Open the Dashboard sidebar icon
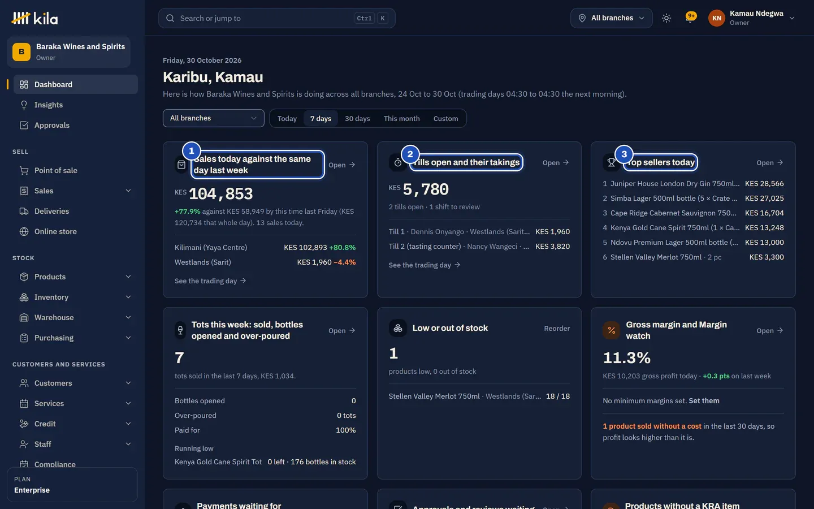This screenshot has width=814, height=509. [x=24, y=84]
